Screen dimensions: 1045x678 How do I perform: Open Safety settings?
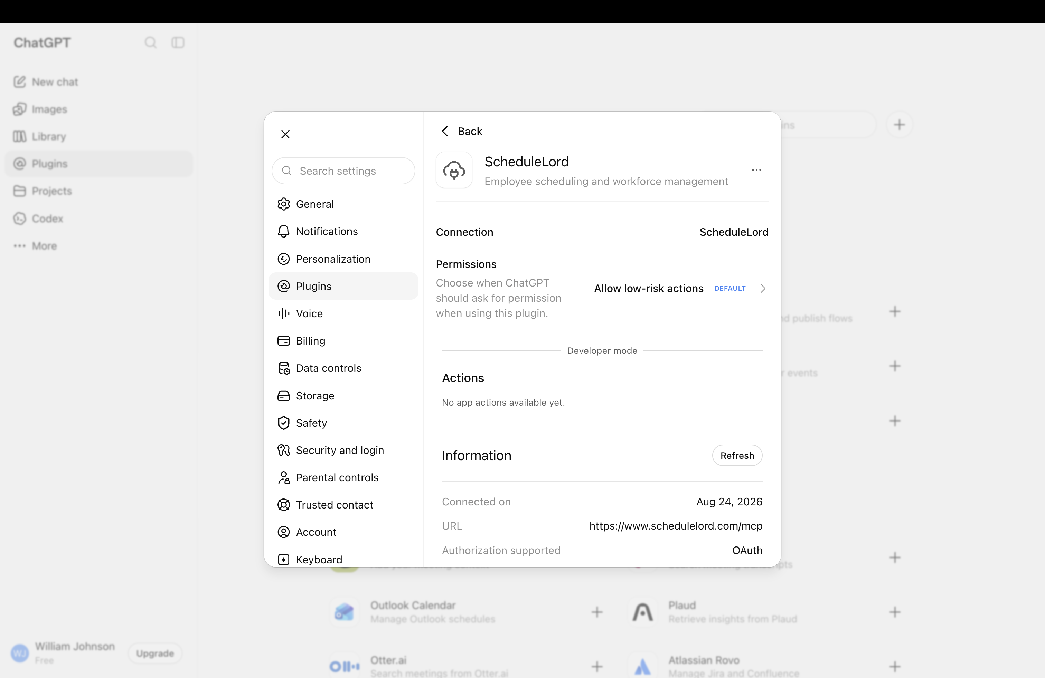(343, 423)
